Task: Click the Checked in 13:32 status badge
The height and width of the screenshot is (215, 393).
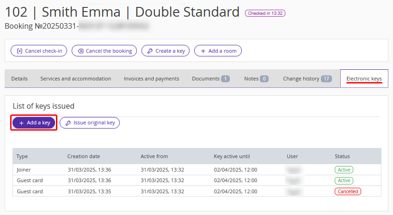Action: tap(265, 13)
